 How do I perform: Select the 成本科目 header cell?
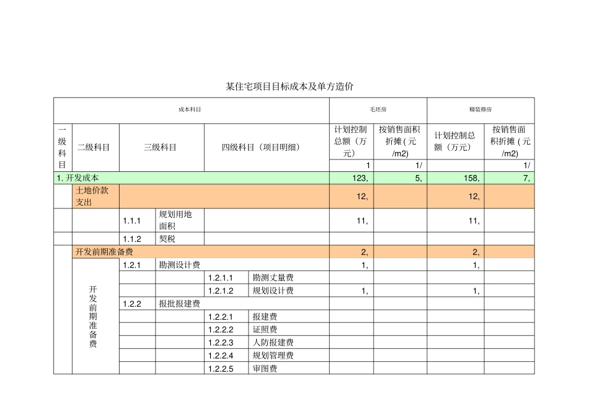coord(191,110)
